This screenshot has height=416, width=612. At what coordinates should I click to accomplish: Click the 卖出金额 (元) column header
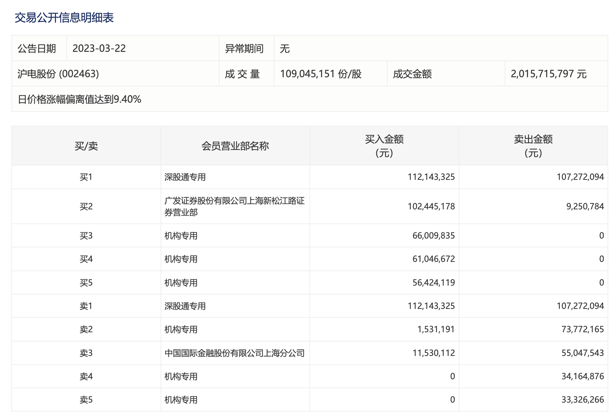[533, 146]
